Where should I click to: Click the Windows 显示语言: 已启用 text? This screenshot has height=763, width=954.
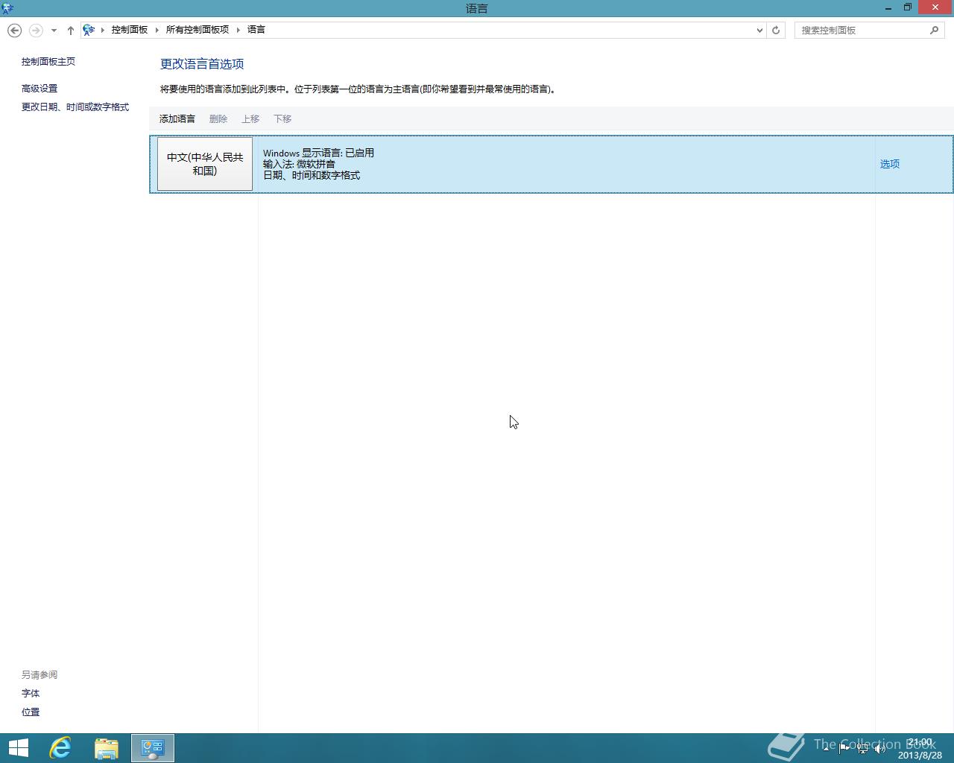pos(318,153)
